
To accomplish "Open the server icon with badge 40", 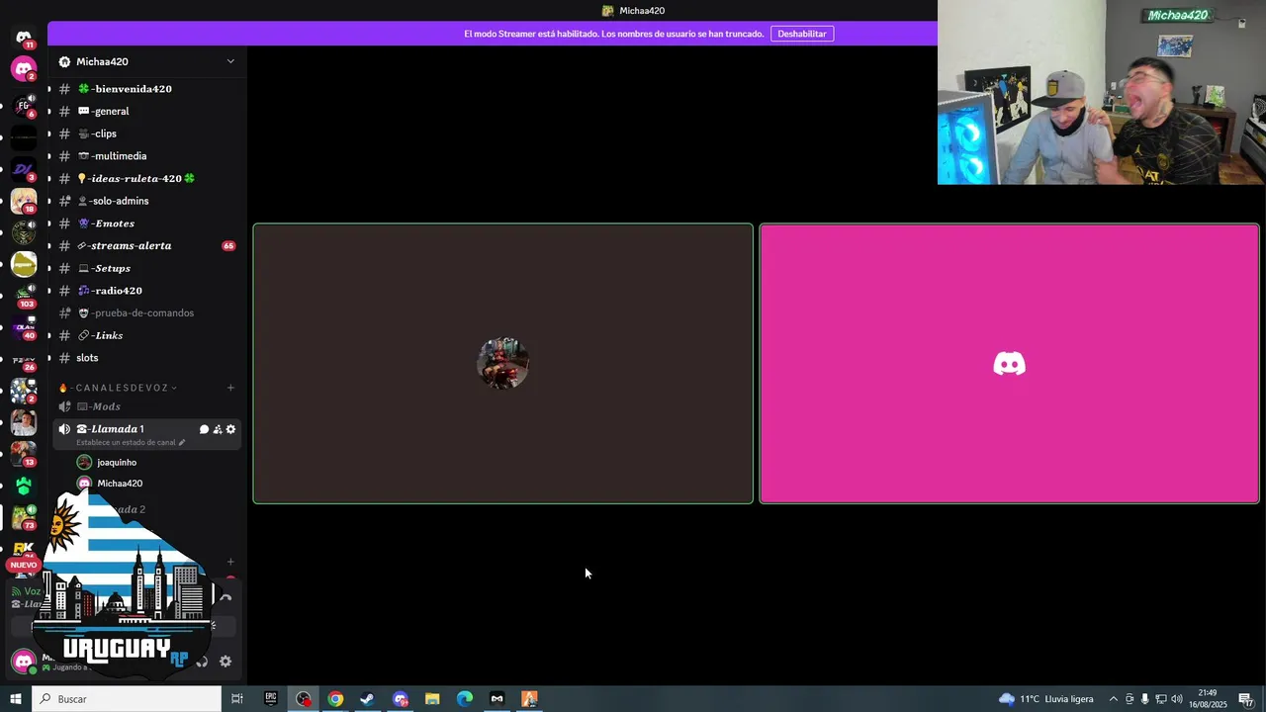I will click(24, 327).
